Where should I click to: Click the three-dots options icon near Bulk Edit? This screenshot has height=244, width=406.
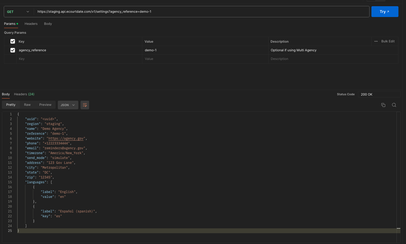click(376, 41)
